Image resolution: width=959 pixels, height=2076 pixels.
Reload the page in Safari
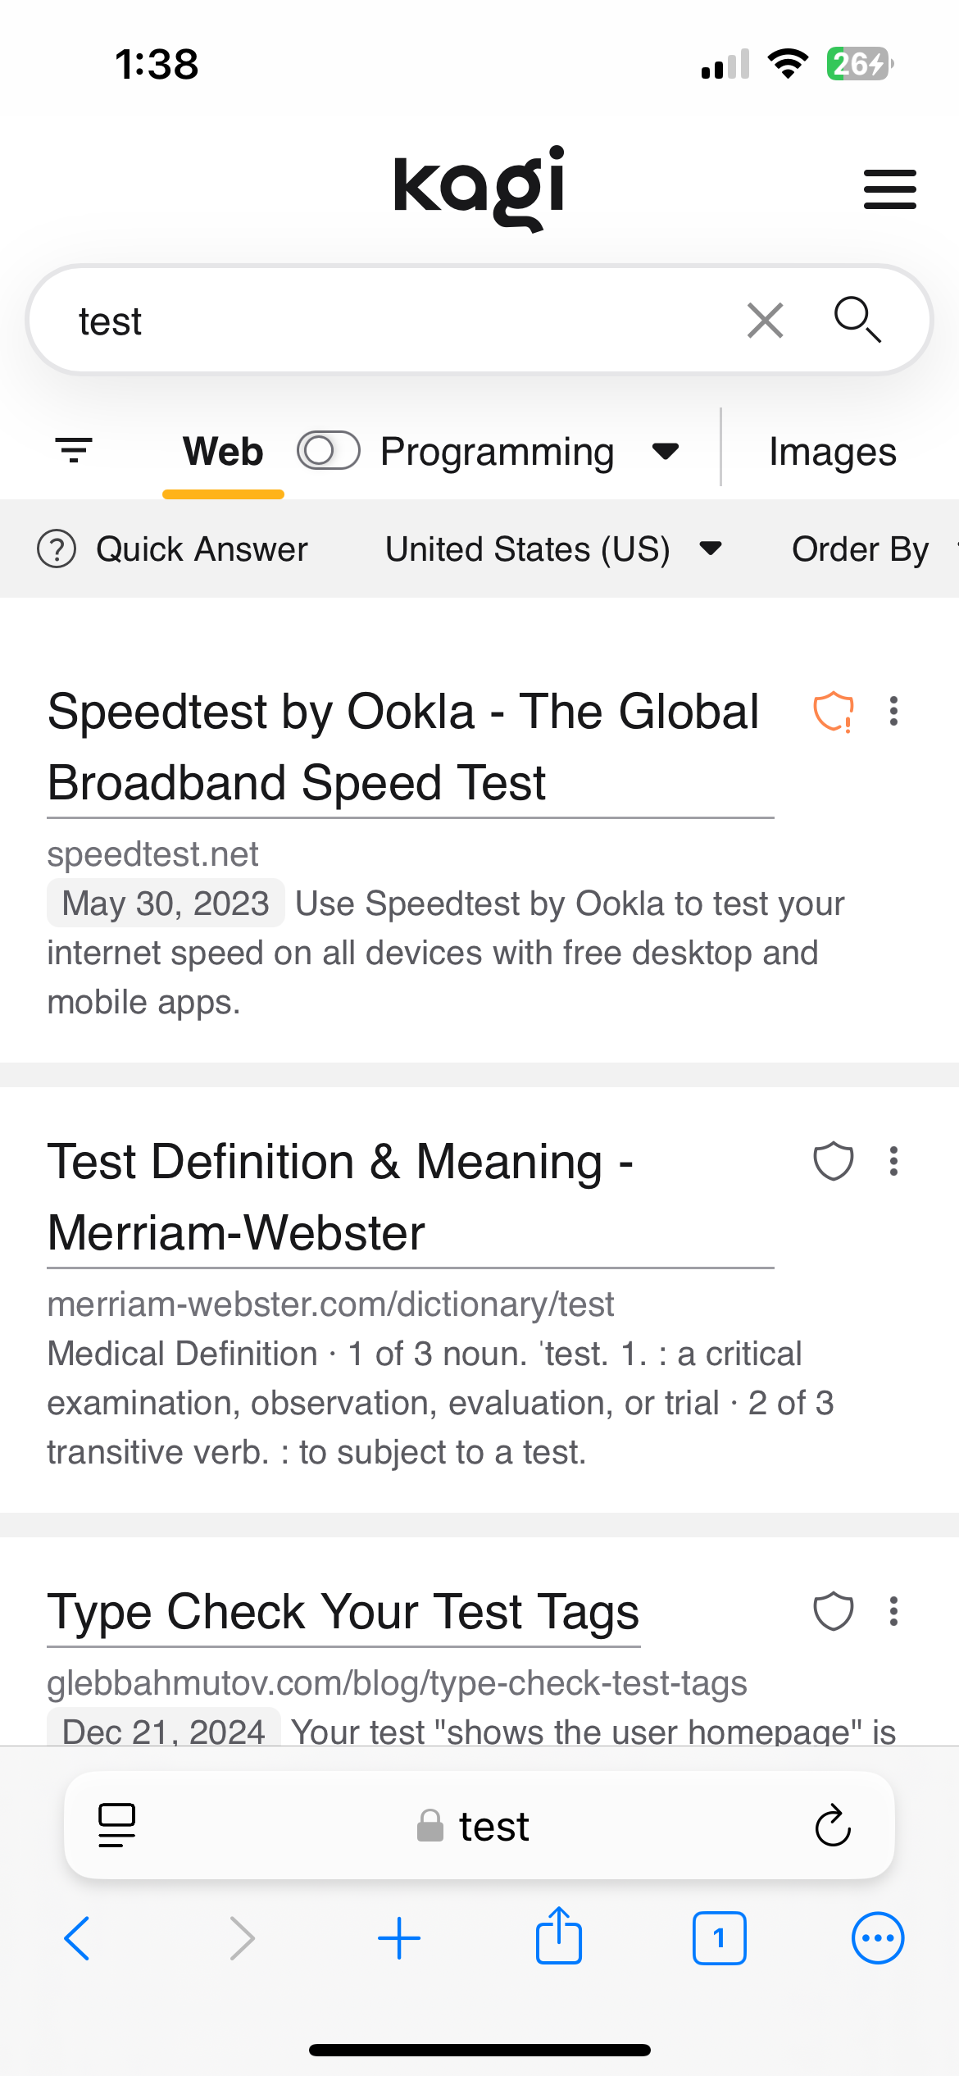[833, 1826]
